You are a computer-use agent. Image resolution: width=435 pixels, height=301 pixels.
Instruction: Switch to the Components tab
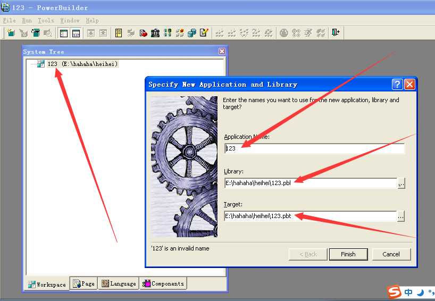click(163, 283)
